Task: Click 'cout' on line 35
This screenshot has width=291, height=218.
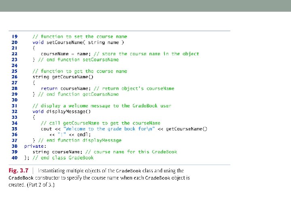Action: click(x=46, y=129)
